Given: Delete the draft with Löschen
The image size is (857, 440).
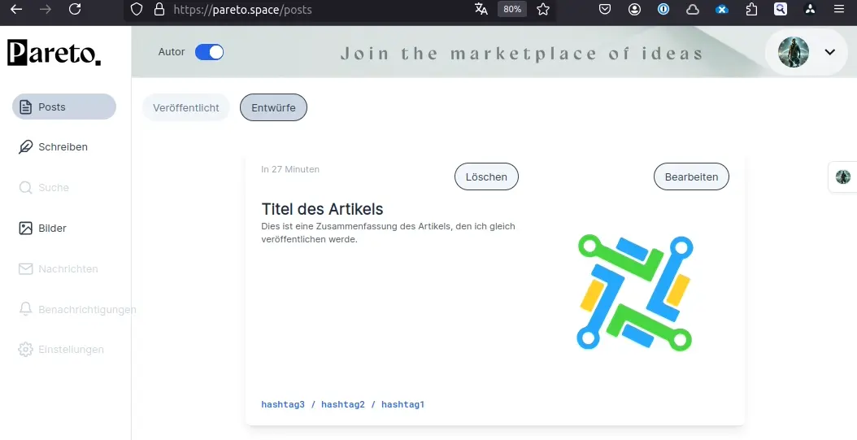Looking at the screenshot, I should [486, 176].
